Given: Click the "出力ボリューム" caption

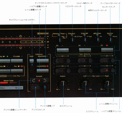Looking at the screenshot, I should pyautogui.click(x=66, y=106).
